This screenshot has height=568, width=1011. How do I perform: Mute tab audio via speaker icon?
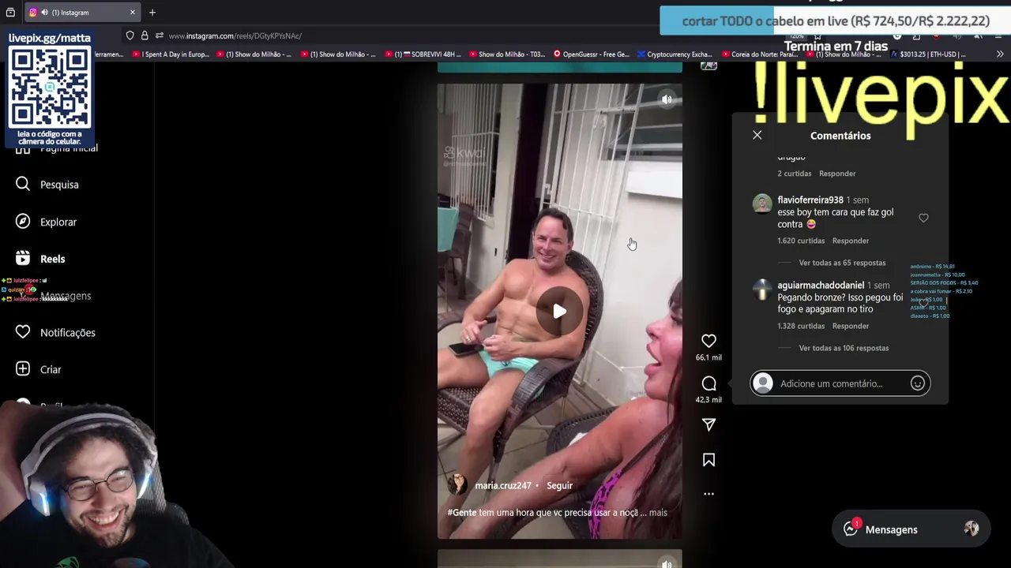(x=44, y=13)
